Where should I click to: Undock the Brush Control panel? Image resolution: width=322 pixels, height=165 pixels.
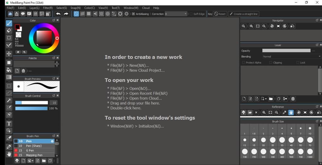coord(54,96)
